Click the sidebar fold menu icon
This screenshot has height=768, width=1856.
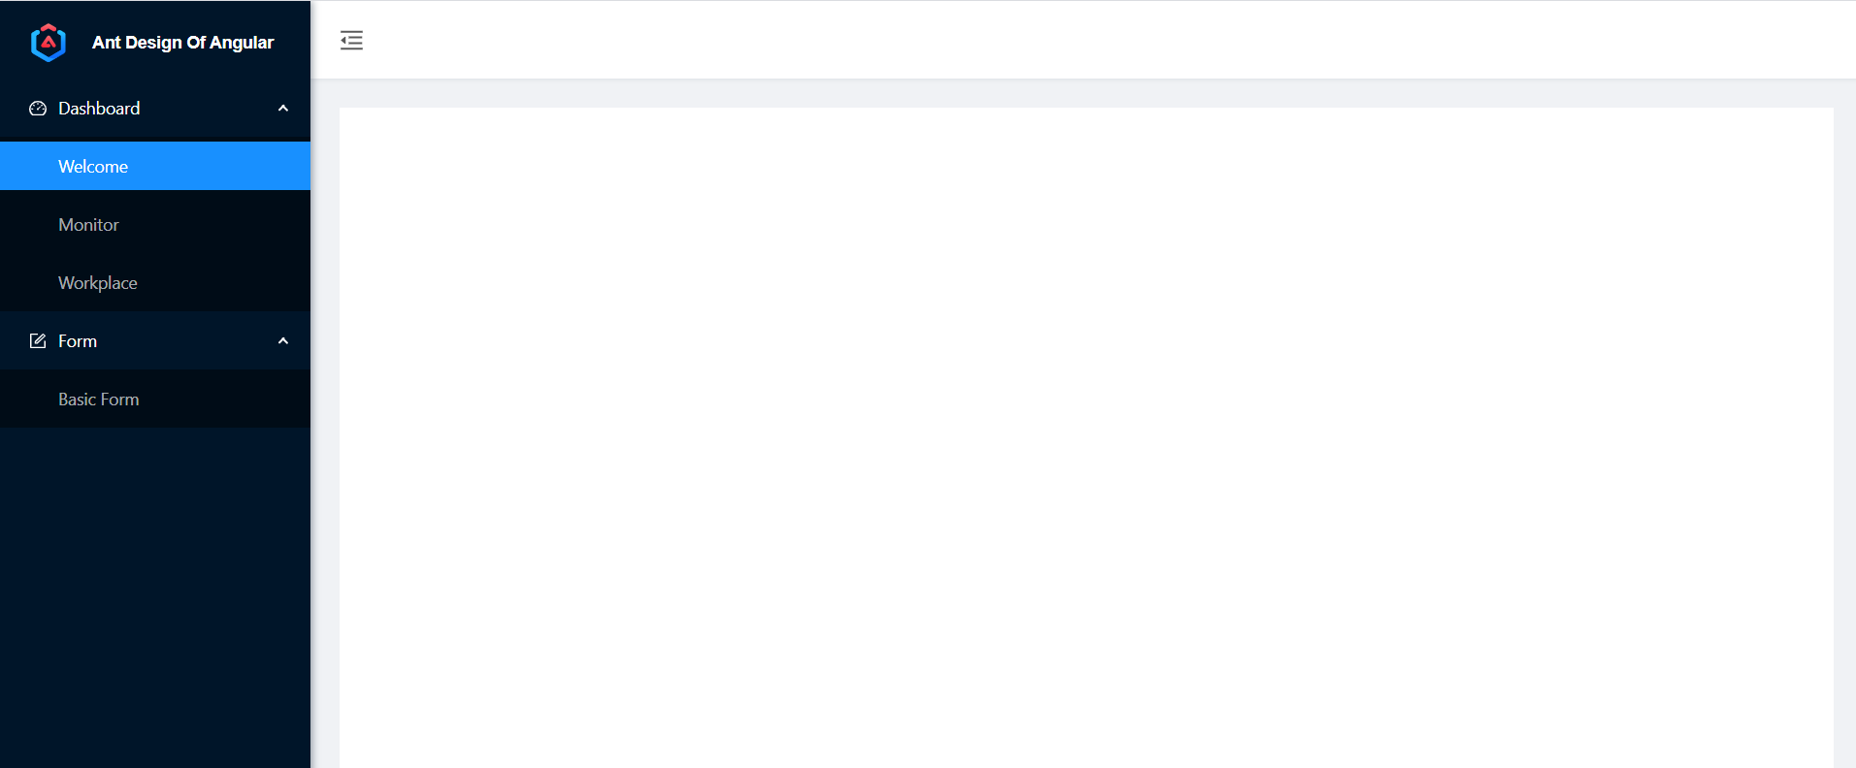(x=351, y=40)
